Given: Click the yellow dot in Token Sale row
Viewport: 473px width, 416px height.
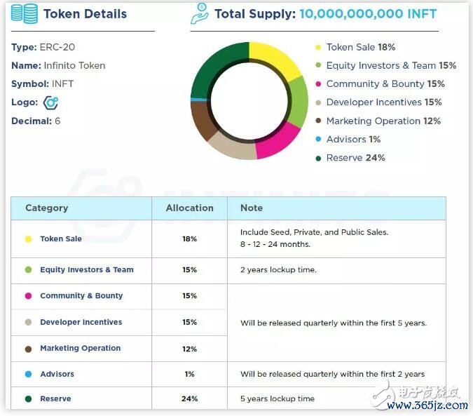Looking at the screenshot, I should tap(28, 239).
